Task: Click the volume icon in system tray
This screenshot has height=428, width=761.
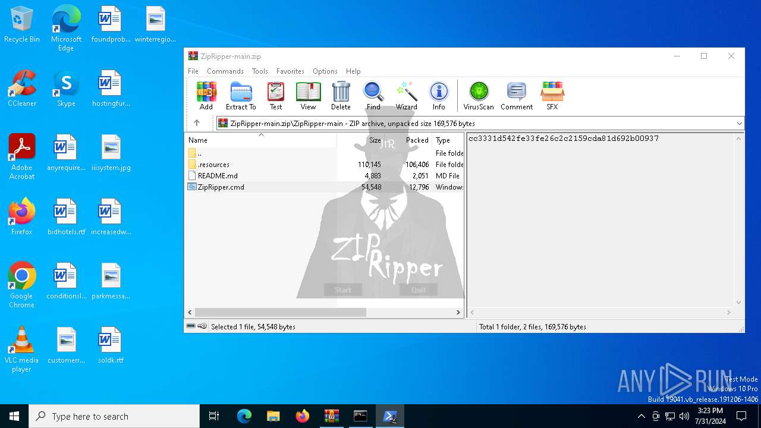Action: coord(684,416)
